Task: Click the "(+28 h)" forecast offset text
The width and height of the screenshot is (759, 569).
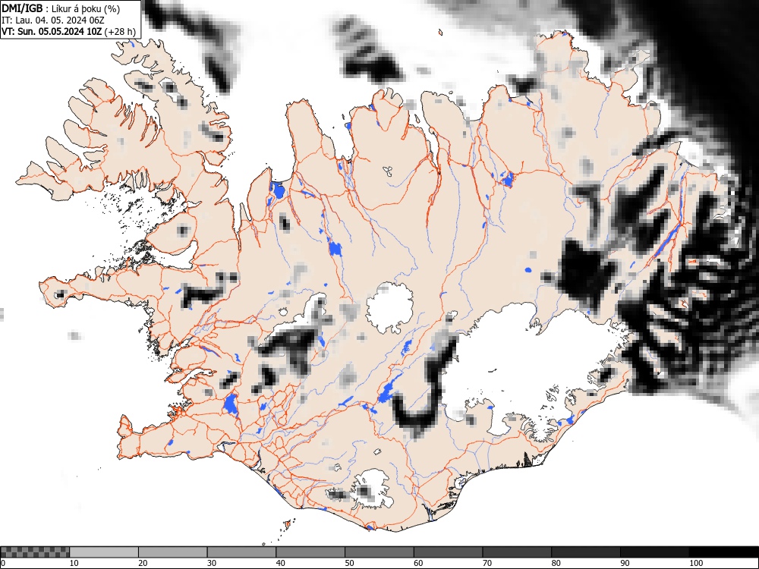Action: tap(120, 32)
